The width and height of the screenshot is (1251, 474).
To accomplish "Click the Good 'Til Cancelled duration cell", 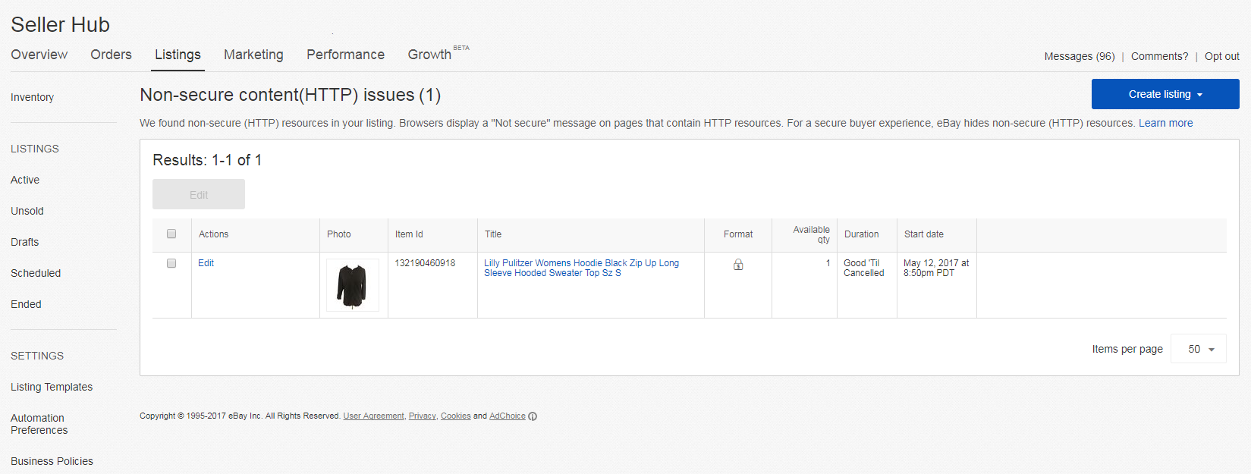I will (x=863, y=268).
